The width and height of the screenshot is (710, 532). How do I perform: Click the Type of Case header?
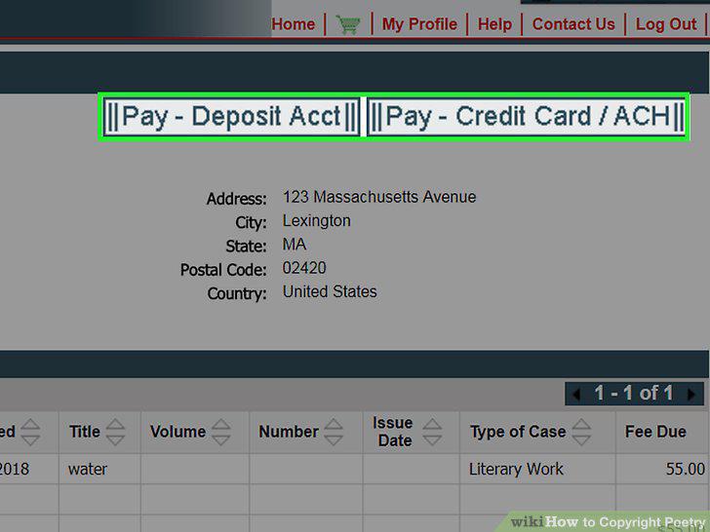(x=518, y=432)
